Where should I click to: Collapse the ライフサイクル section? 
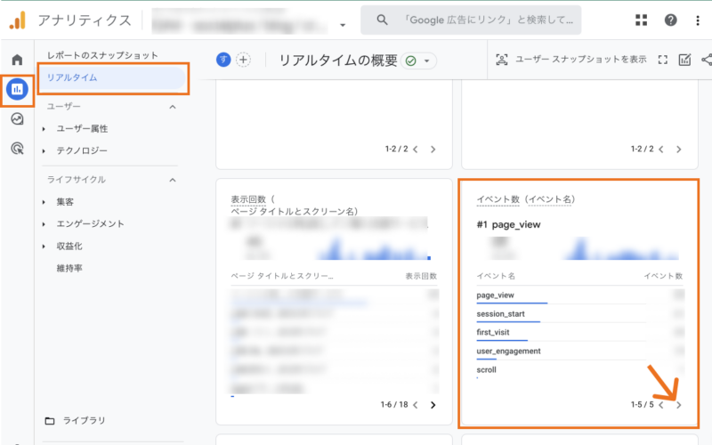(x=173, y=180)
